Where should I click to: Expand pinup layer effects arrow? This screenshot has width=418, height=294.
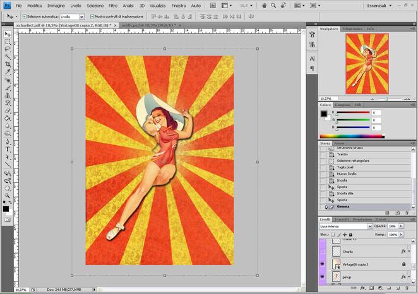coord(409,277)
